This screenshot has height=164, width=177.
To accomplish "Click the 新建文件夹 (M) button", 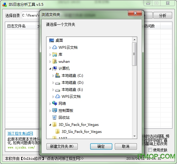I will point(62,146).
